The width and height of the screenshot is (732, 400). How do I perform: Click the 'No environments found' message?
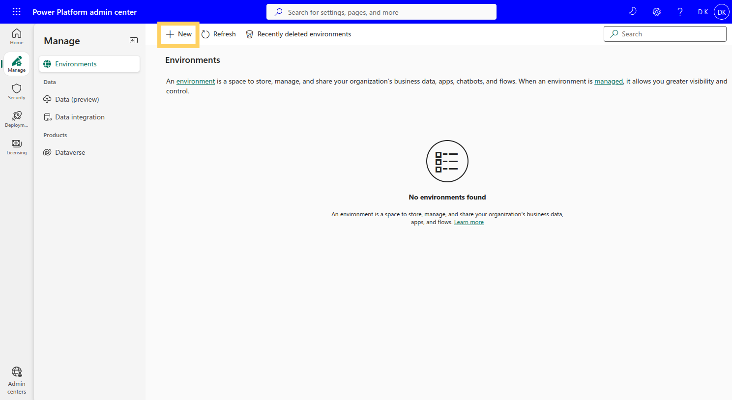pos(447,197)
